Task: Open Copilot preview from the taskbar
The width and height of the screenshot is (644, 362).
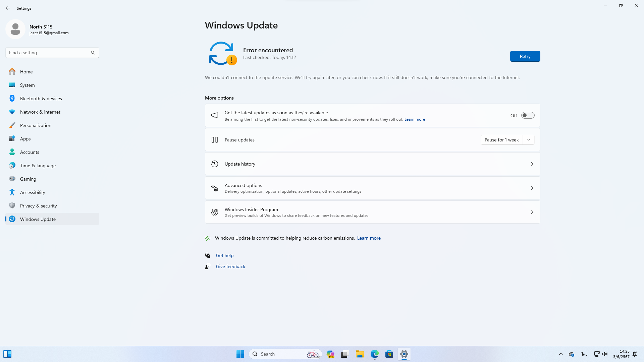Action: [330, 354]
